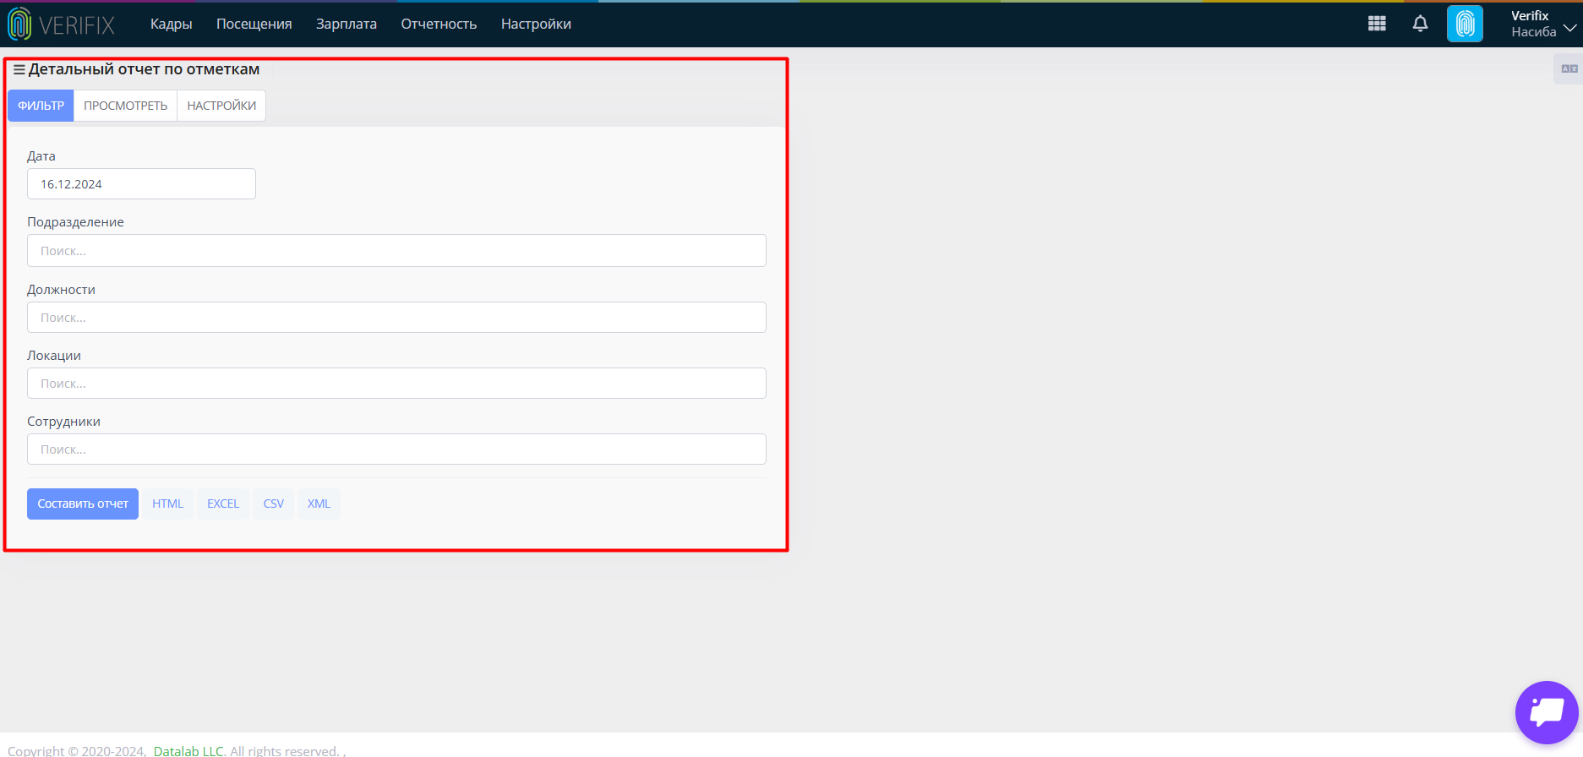Screen dimensions: 1583x757
Task: Click the Составить отчет button
Action: coord(83,504)
